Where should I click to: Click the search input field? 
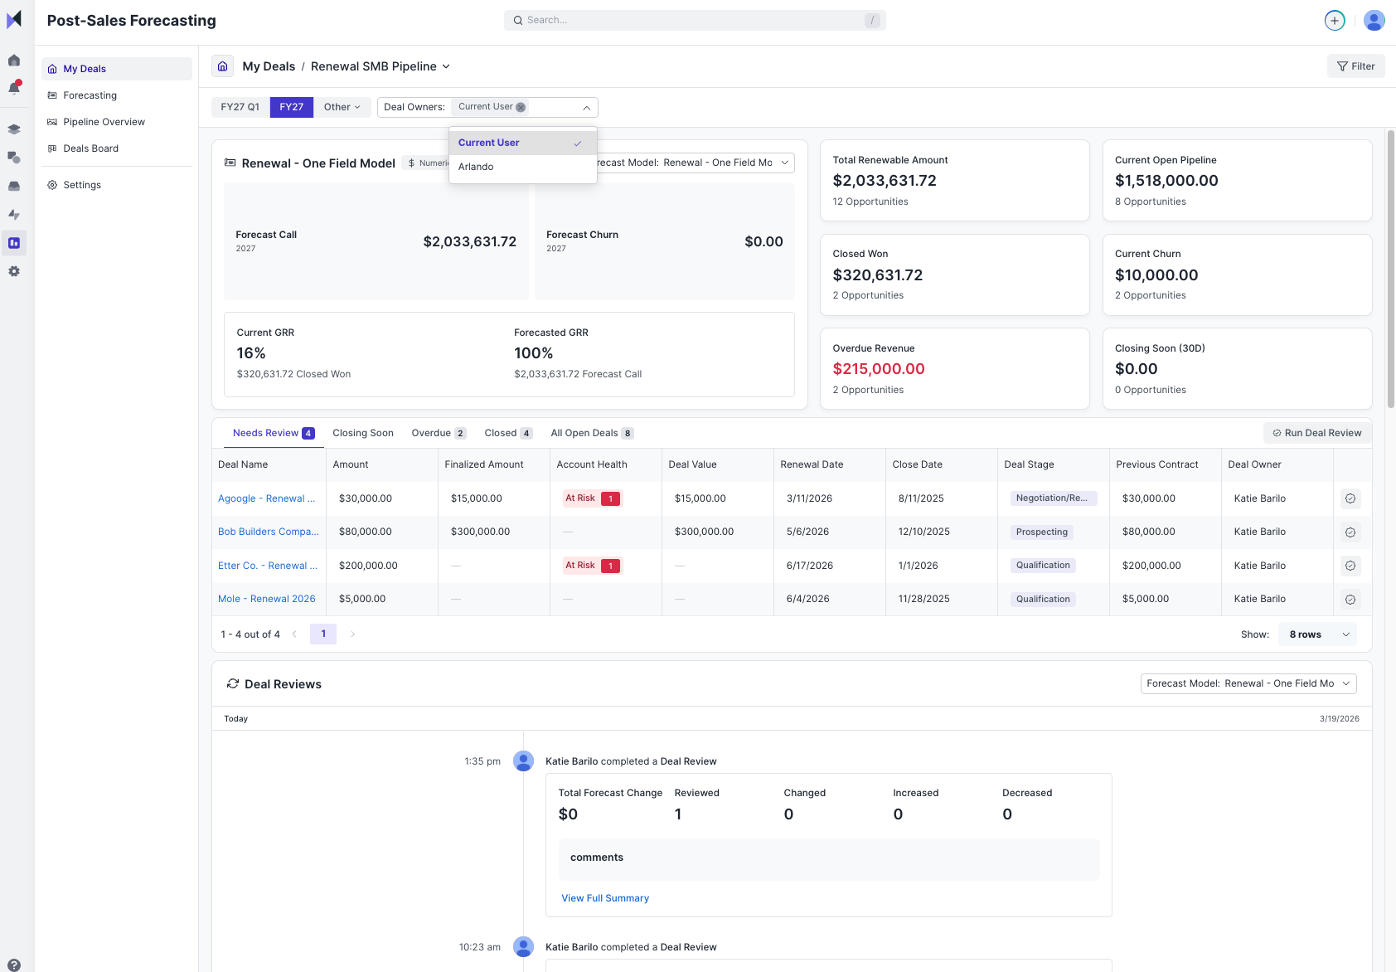point(694,20)
